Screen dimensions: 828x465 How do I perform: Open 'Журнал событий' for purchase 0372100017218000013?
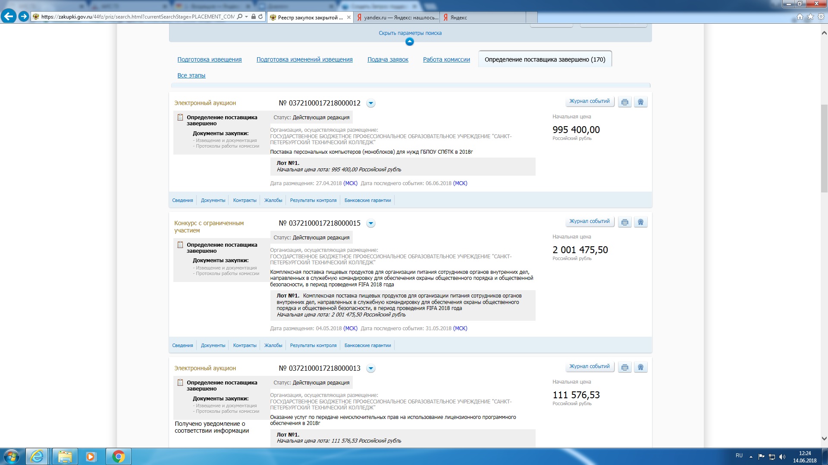click(x=590, y=366)
